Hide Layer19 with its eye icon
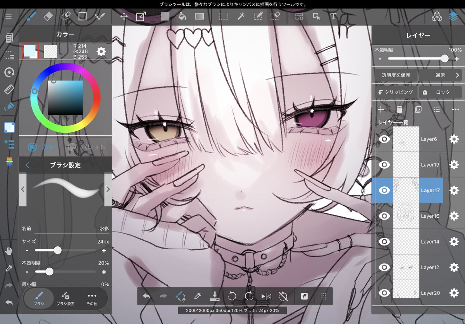Viewport: 465px width, 324px height. click(384, 165)
